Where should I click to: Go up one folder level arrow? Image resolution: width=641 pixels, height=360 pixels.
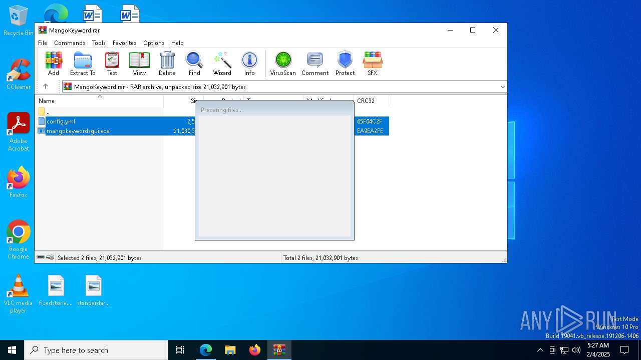[46, 86]
